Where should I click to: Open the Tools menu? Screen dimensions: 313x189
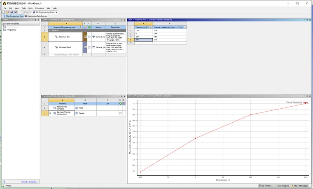click(23, 8)
